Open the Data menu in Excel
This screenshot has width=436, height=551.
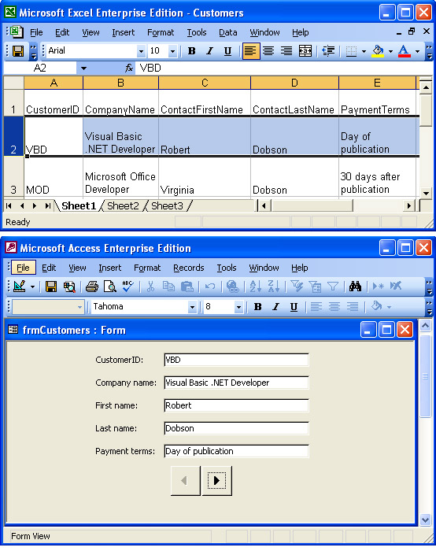coord(228,33)
